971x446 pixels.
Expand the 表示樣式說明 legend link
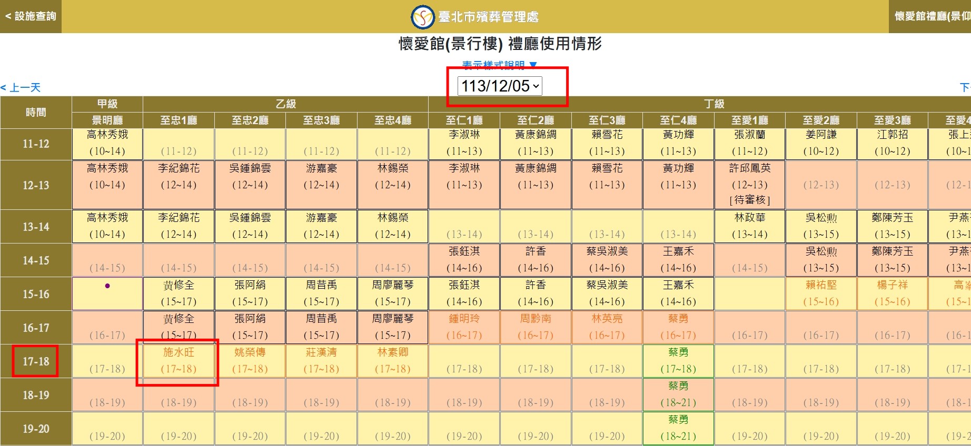(500, 65)
